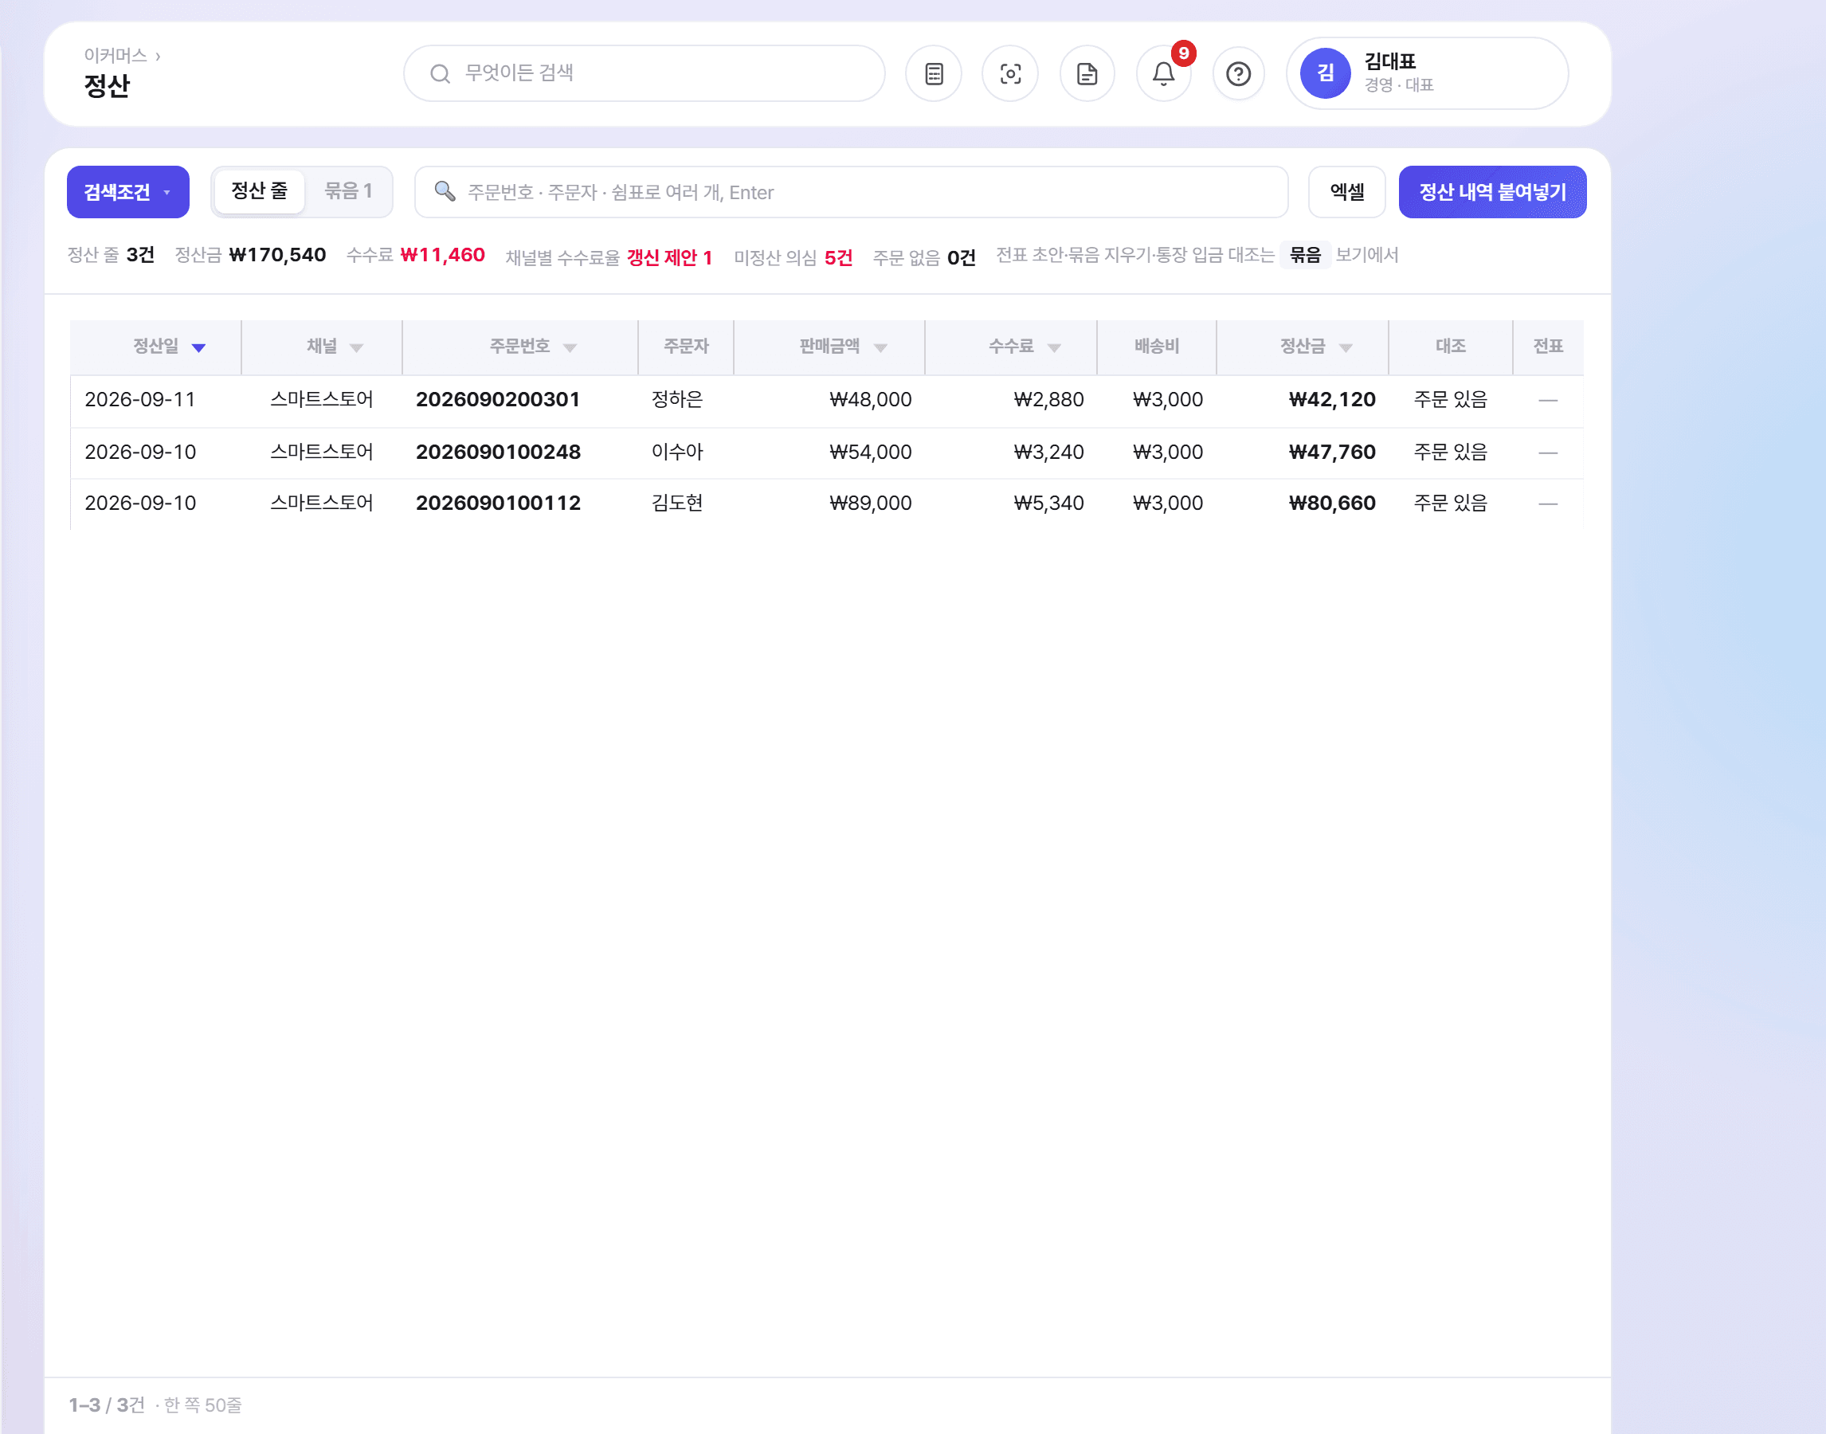This screenshot has height=1434, width=1826.
Task: Switch to 묶음 1 tab
Action: pos(348,190)
